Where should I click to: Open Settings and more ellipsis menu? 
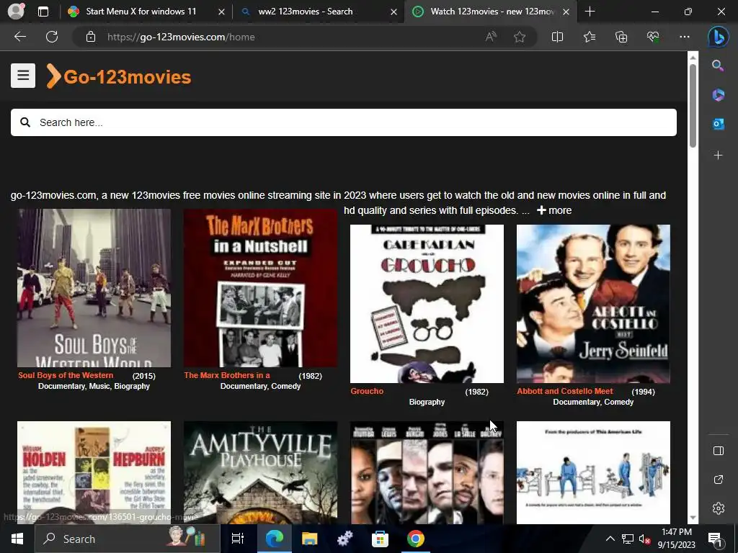(685, 37)
